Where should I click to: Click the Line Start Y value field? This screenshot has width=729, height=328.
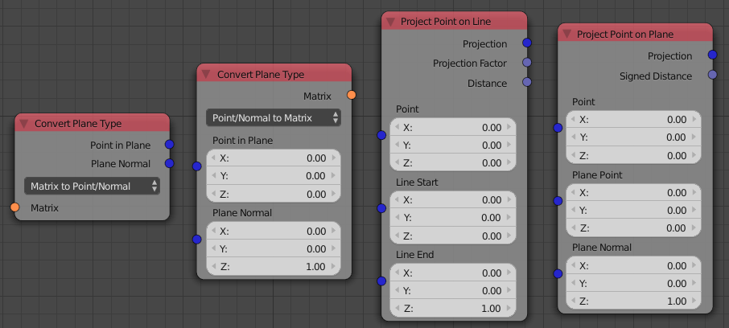[453, 217]
